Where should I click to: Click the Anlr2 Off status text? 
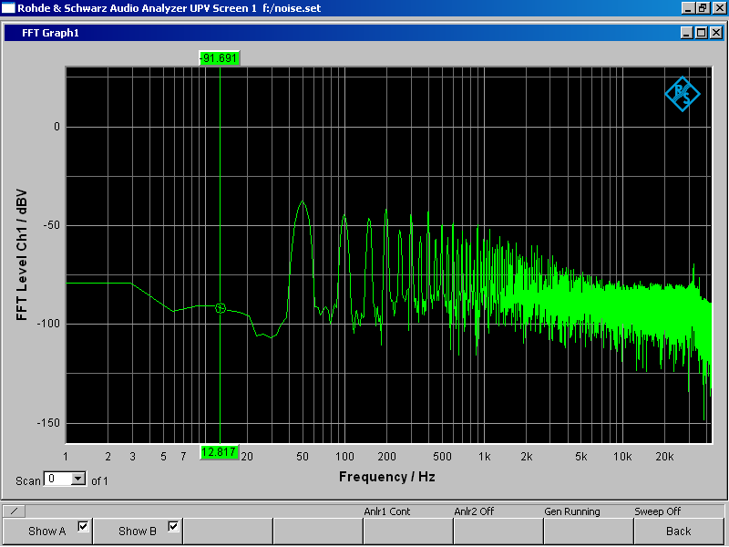474,511
